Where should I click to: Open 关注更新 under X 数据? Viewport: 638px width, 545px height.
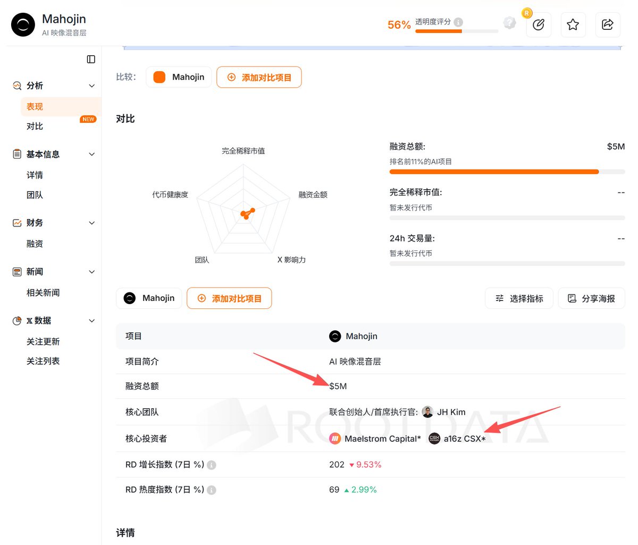click(x=43, y=342)
